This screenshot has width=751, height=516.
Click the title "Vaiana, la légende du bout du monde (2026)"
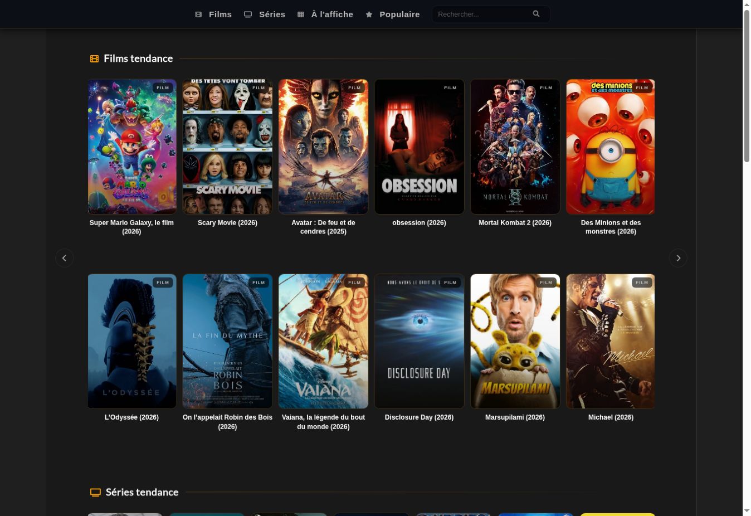click(324, 422)
